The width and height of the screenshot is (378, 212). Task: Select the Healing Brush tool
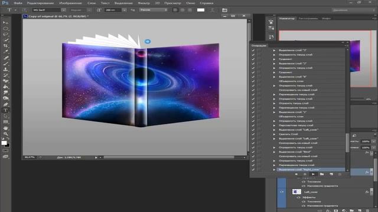click(x=5, y=58)
